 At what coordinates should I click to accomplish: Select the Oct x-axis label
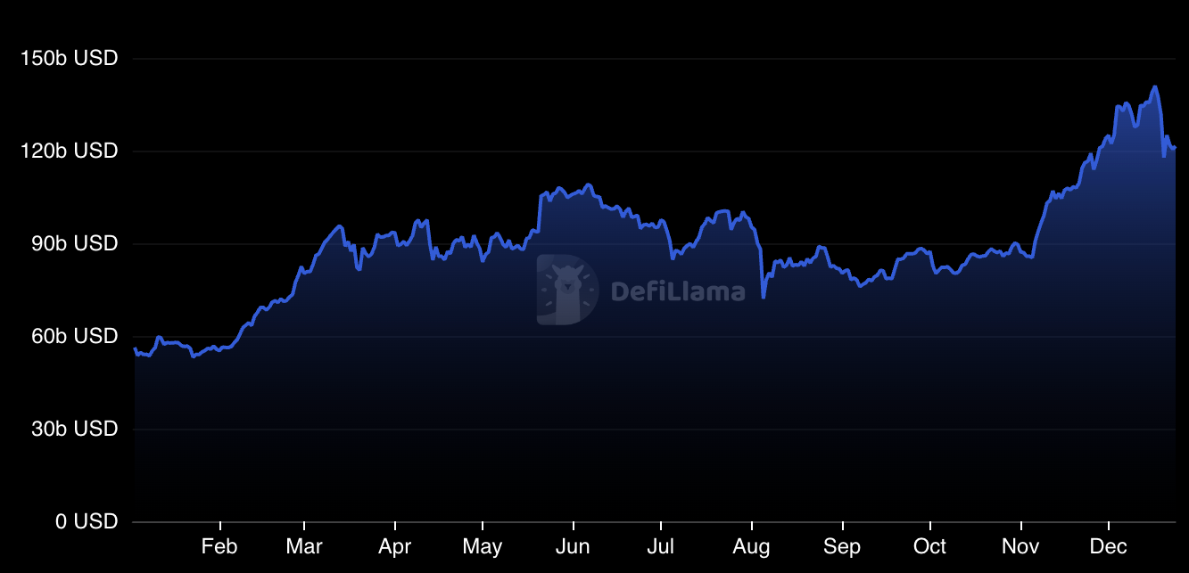(x=929, y=547)
